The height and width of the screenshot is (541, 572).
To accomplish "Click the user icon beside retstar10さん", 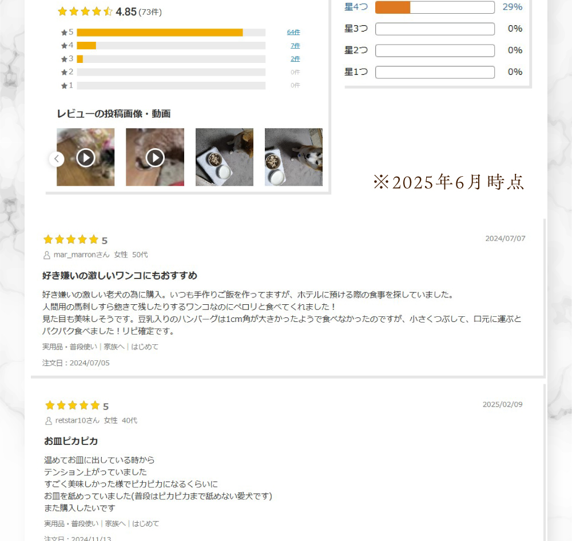I will [49, 421].
